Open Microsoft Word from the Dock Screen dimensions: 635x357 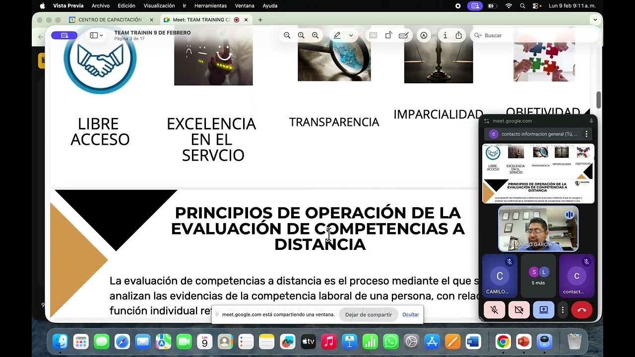pyautogui.click(x=473, y=342)
